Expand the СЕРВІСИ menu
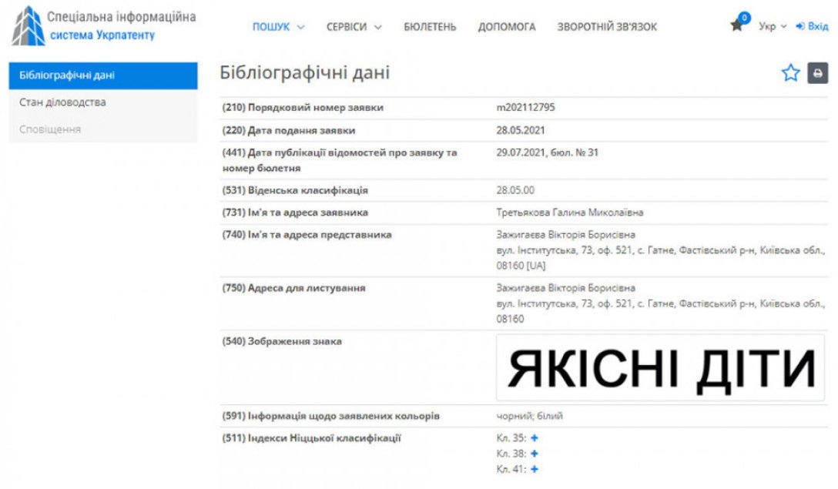 [354, 27]
